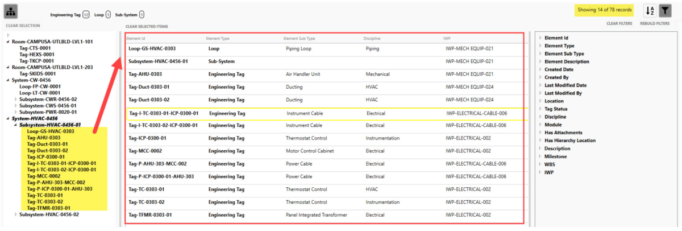Click the hierarchy tree view icon

(13, 11)
